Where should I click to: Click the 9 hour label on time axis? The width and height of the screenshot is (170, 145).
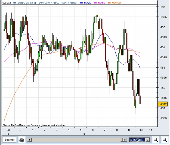tap(129, 130)
